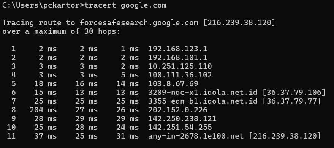Click hostname 3355-eqn-b1.idola.net.id
Screen dimensions: 334x148
[x=203, y=101]
